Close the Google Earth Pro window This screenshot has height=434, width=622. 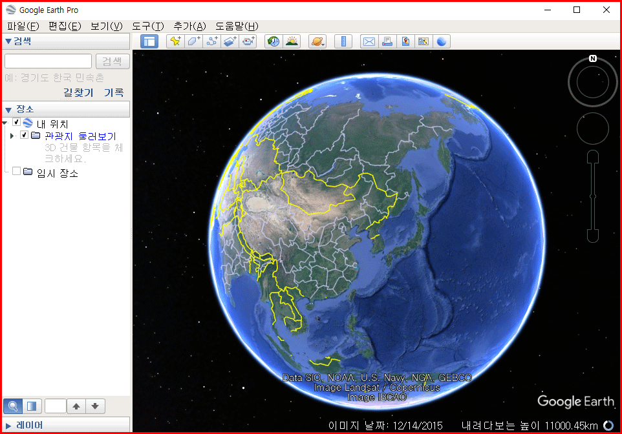(x=606, y=10)
